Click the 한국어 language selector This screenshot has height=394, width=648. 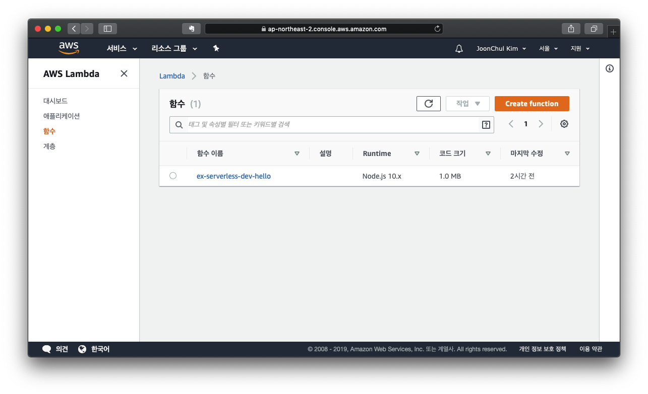[100, 349]
